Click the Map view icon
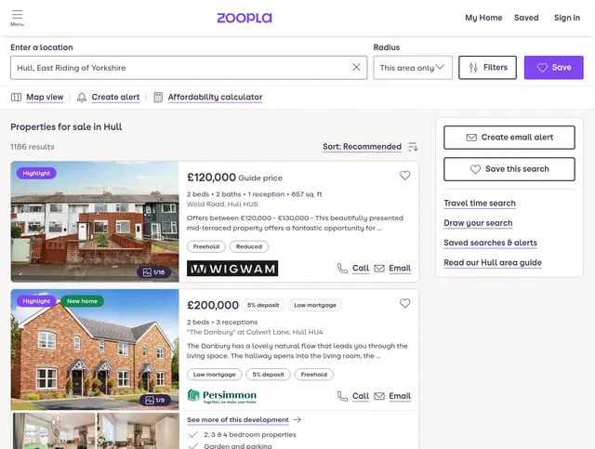This screenshot has width=595, height=449. (x=16, y=98)
